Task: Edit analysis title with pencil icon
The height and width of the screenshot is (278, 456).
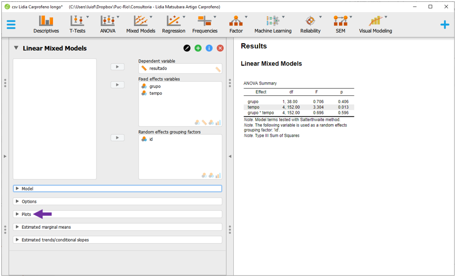Action: [x=187, y=48]
